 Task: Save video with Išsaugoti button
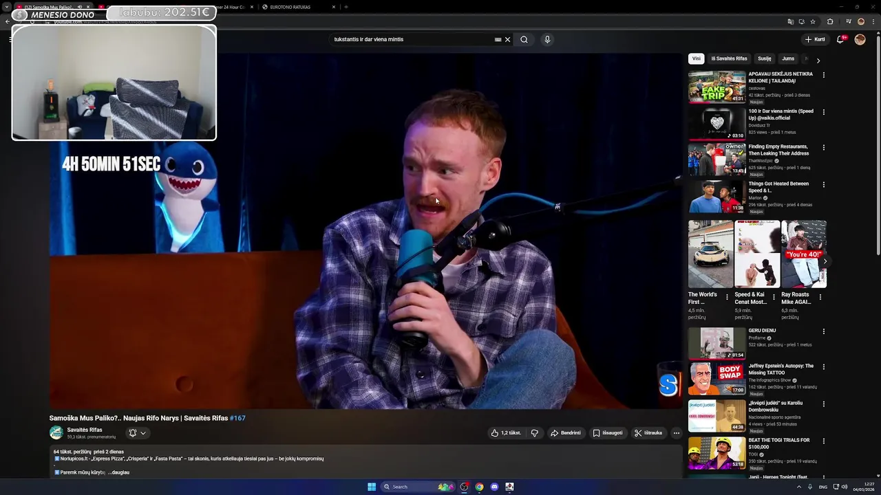(607, 433)
